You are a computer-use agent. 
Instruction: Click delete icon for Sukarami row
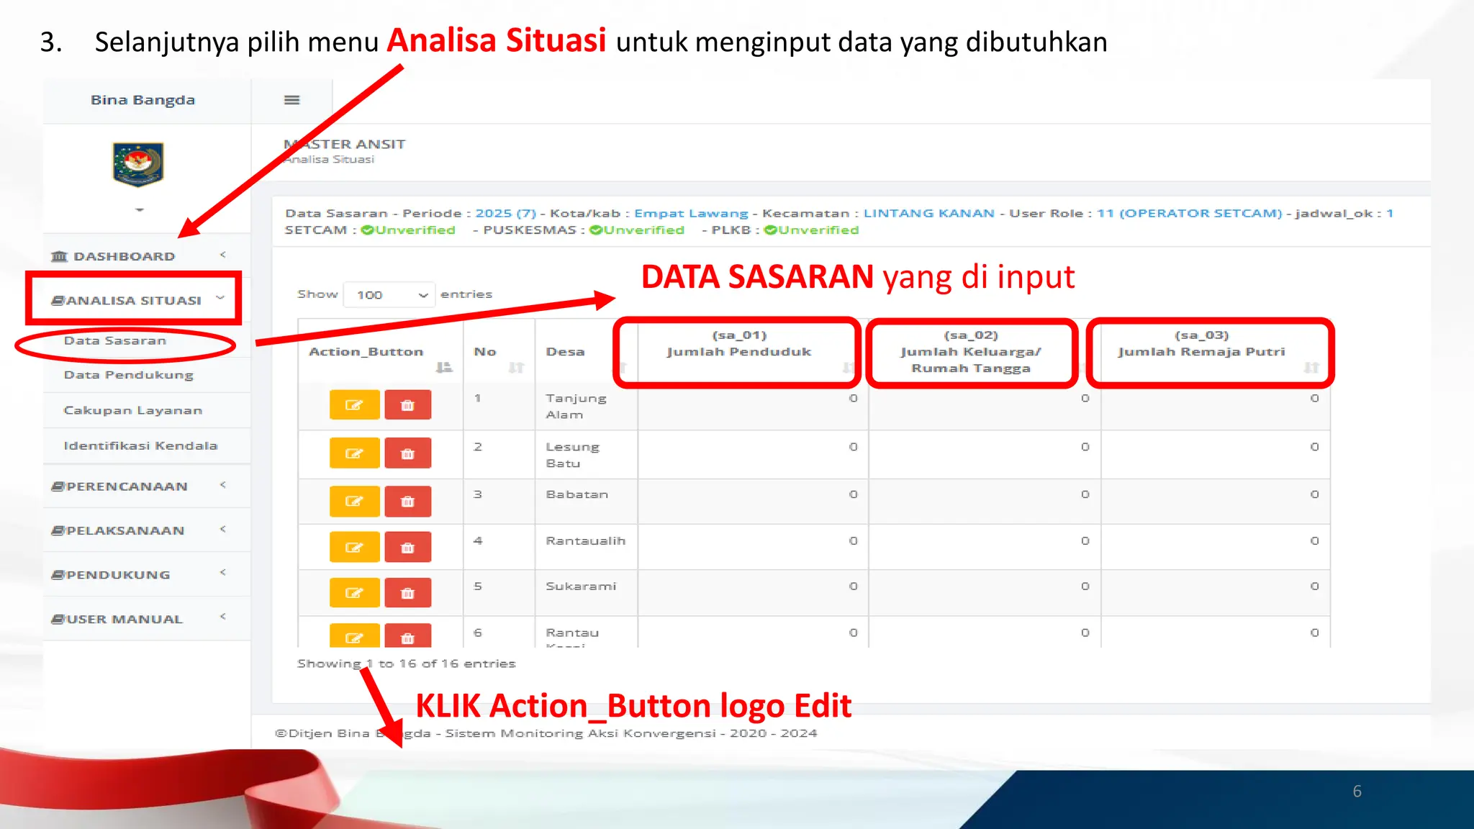click(407, 593)
